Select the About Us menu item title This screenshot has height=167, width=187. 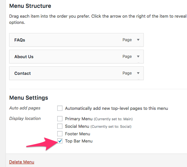[x=24, y=57]
